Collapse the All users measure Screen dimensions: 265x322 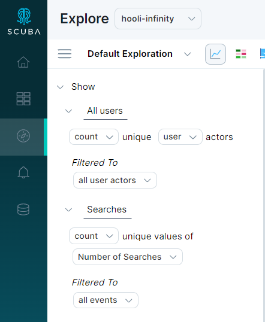[68, 111]
